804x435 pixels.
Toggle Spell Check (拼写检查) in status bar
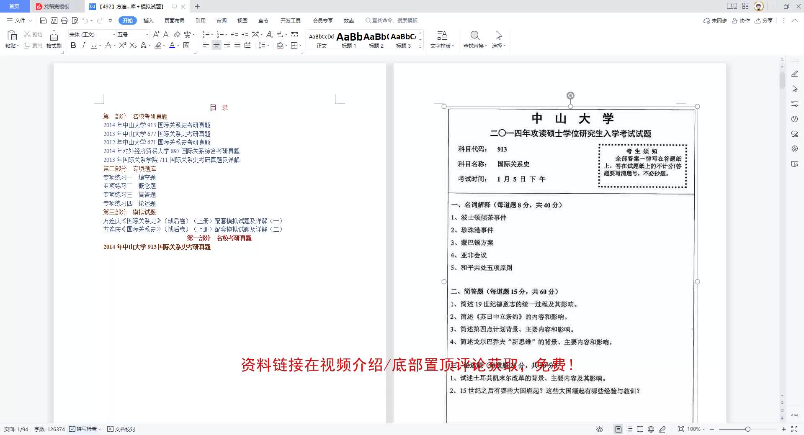pos(85,429)
